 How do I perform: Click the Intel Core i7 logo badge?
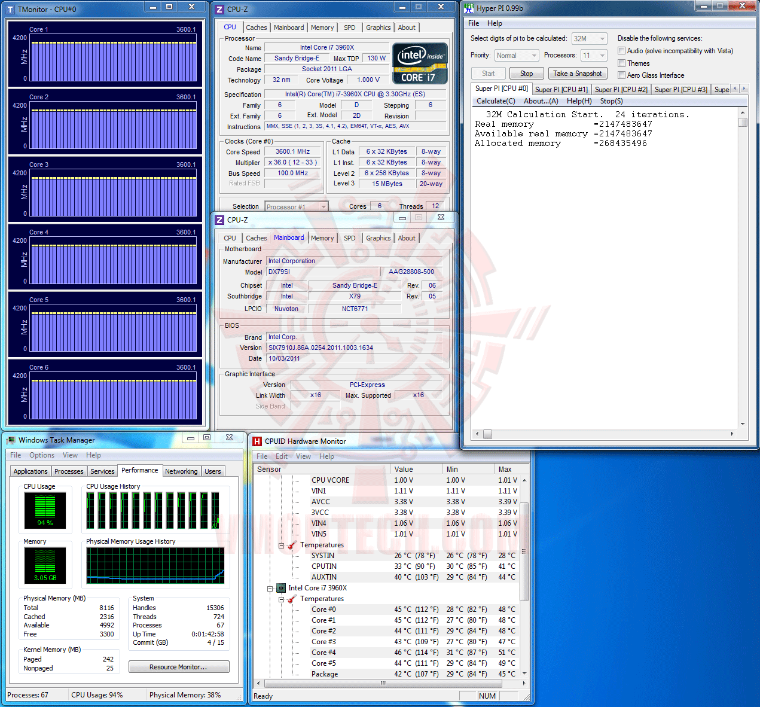click(x=420, y=63)
